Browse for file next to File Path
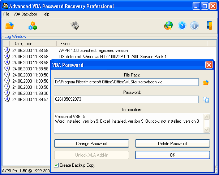219x175 pixels. 206,82
